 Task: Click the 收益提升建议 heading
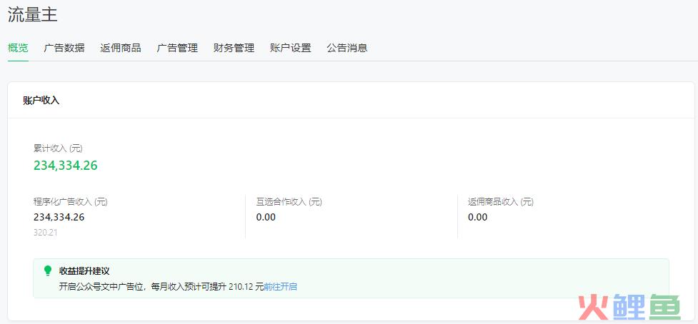[x=84, y=270]
